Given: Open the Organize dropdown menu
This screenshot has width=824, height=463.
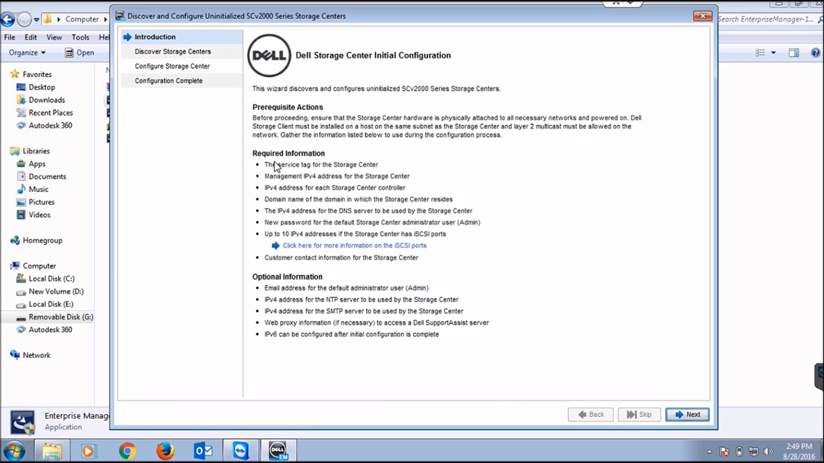Looking at the screenshot, I should pos(27,52).
